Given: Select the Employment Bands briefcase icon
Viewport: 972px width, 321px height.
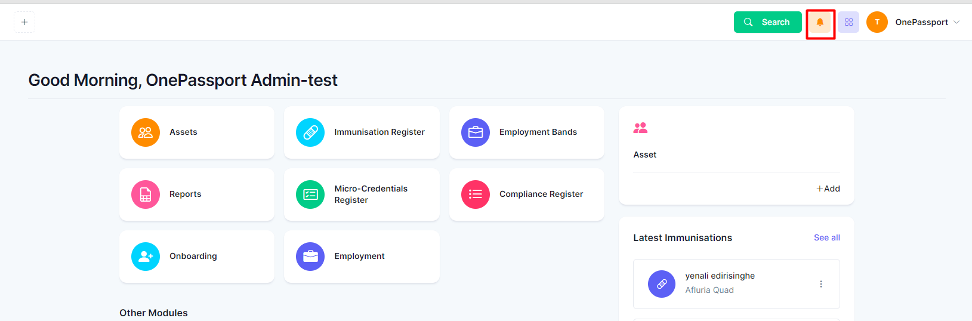Looking at the screenshot, I should [x=476, y=132].
